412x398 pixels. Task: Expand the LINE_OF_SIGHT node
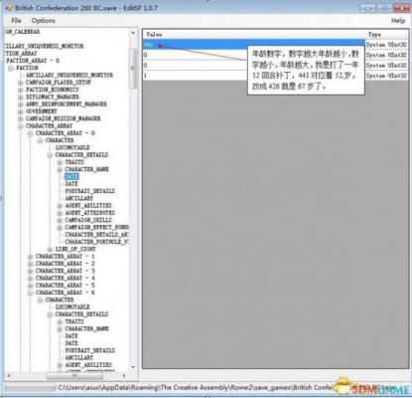point(50,249)
